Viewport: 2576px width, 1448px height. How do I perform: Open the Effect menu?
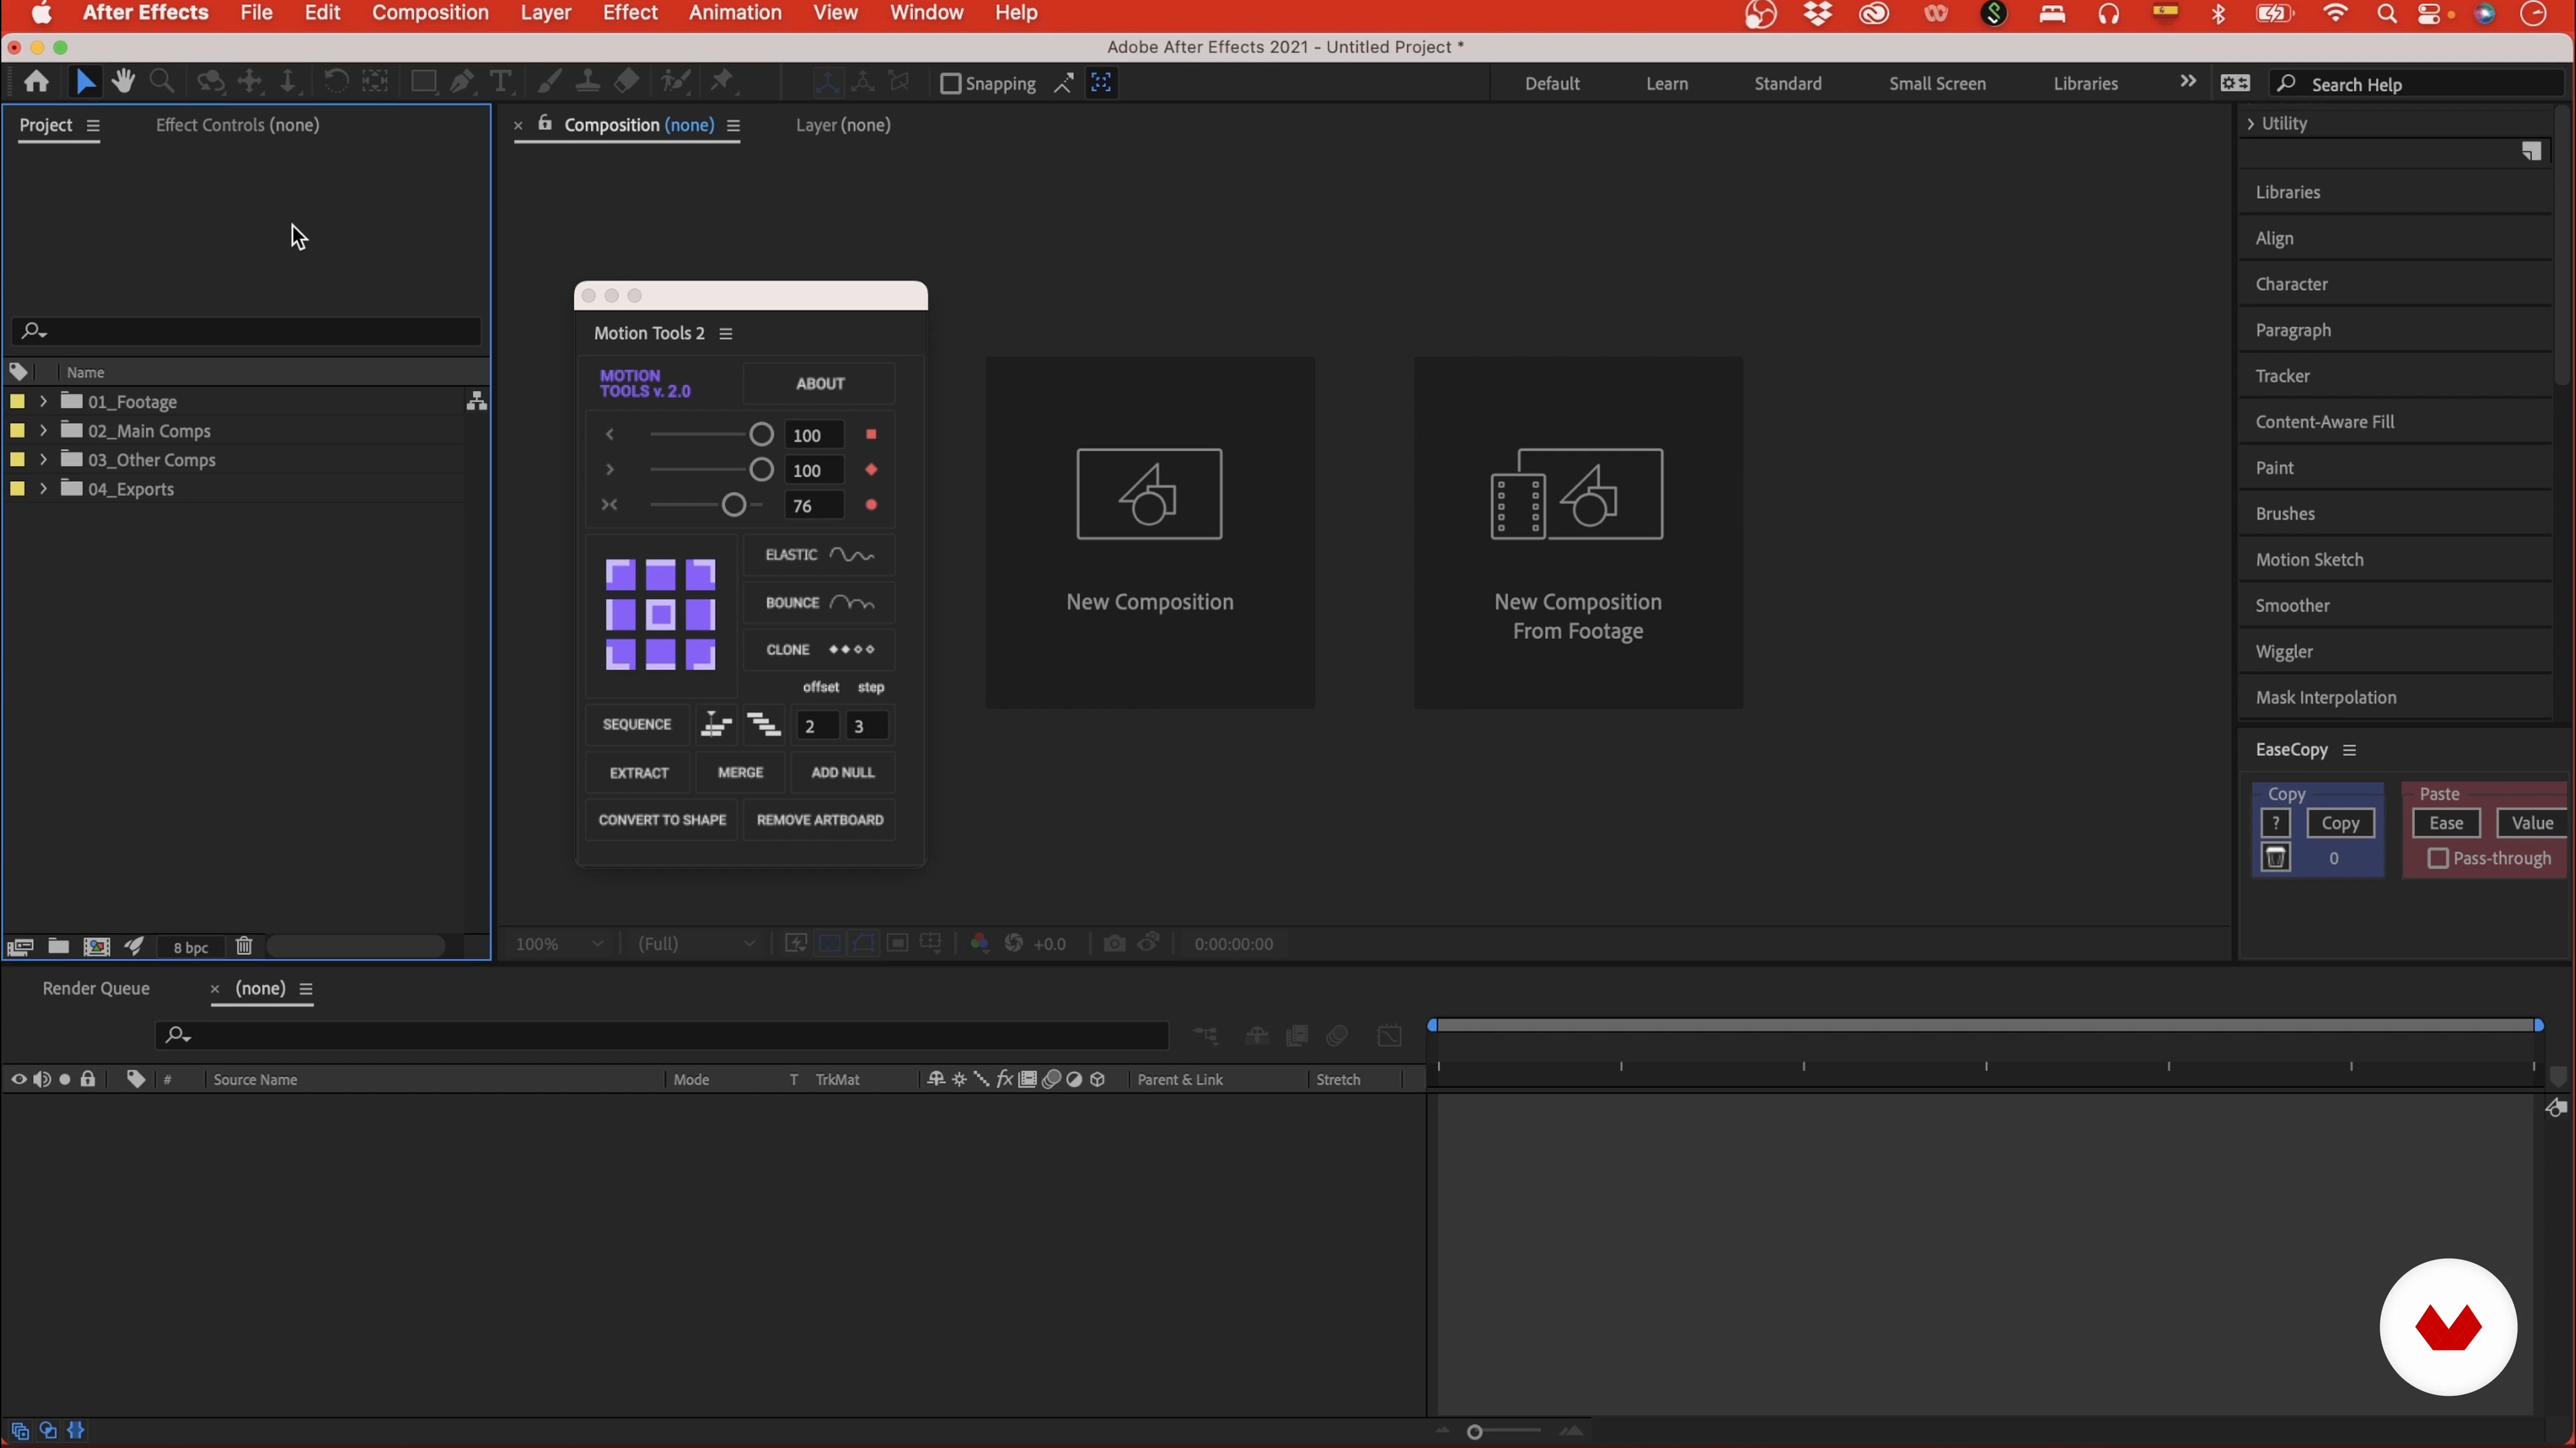click(630, 13)
